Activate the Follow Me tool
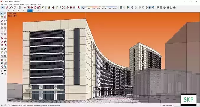The width and height of the screenshot is (200, 107). [x=5, y=42]
